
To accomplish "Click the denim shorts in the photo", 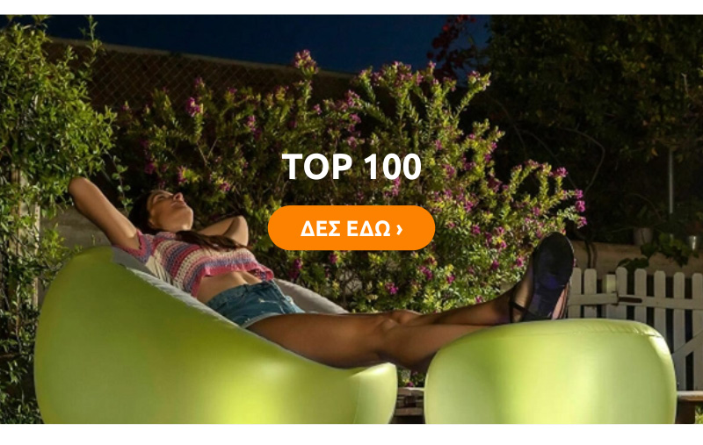I will click(253, 302).
